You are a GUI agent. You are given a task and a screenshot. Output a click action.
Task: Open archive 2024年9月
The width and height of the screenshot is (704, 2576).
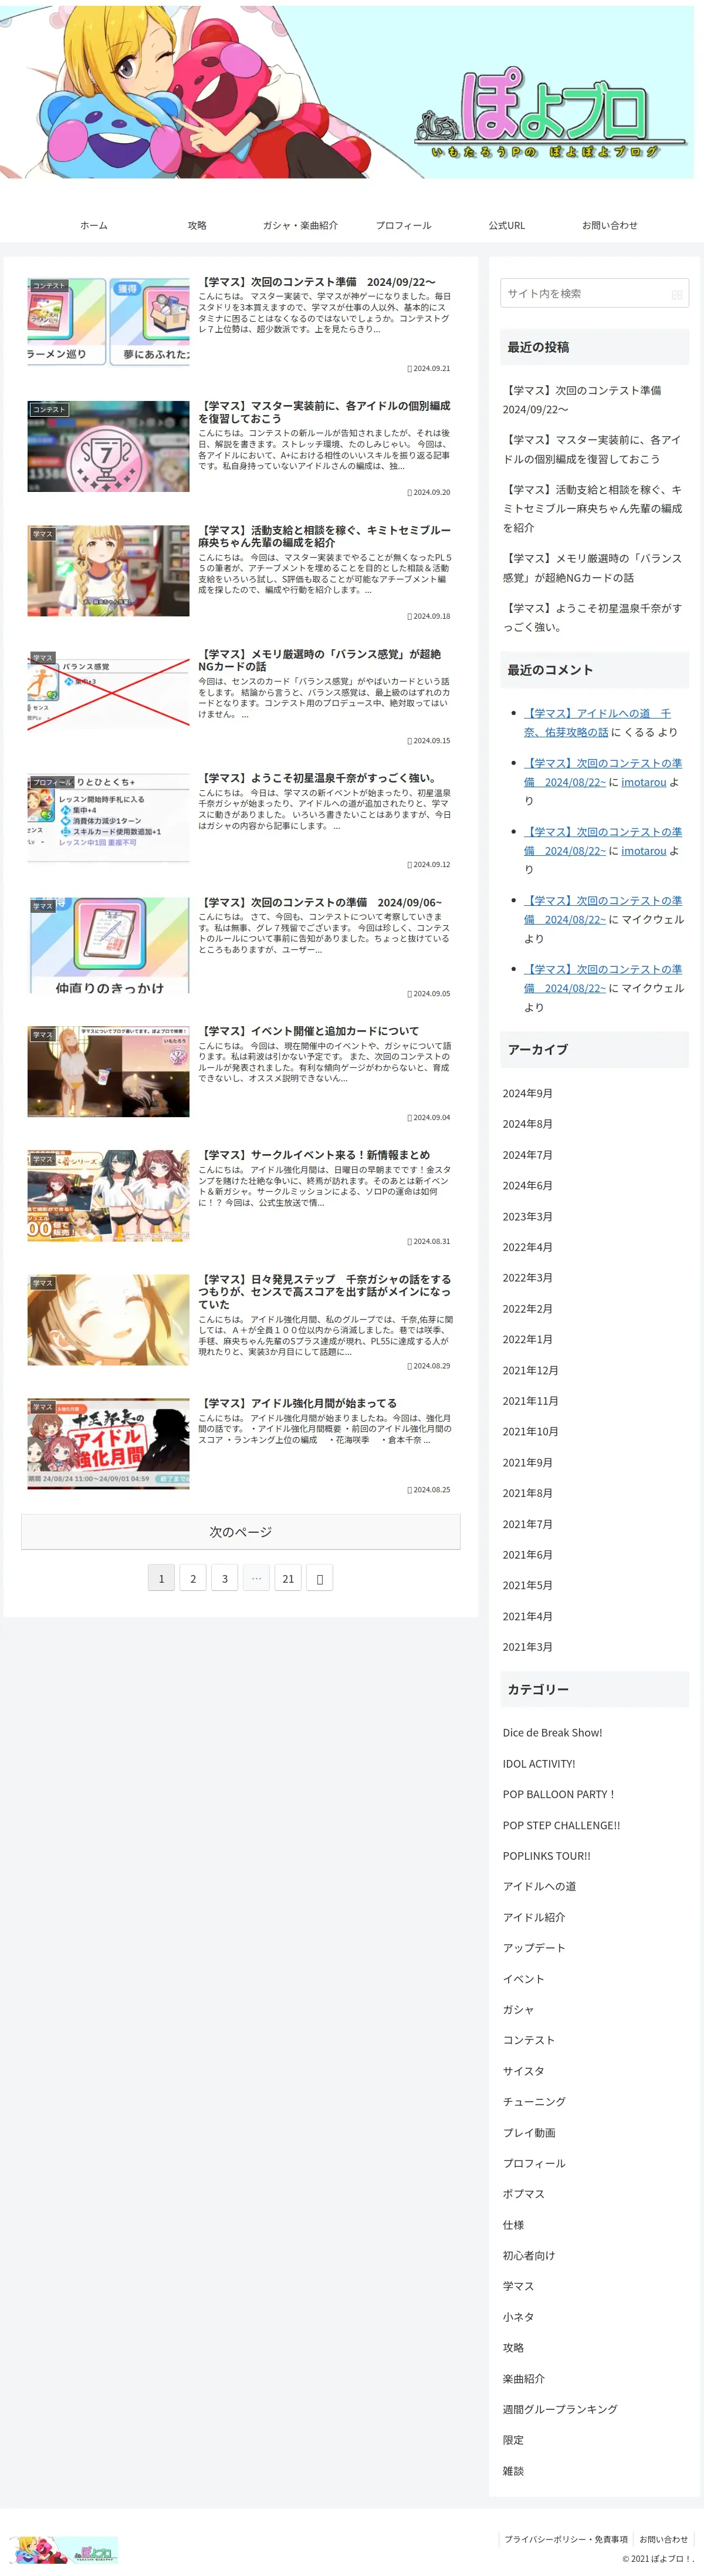[x=527, y=1093]
